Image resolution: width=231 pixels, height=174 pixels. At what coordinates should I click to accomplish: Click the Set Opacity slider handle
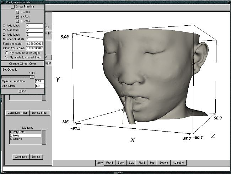coord(32,77)
